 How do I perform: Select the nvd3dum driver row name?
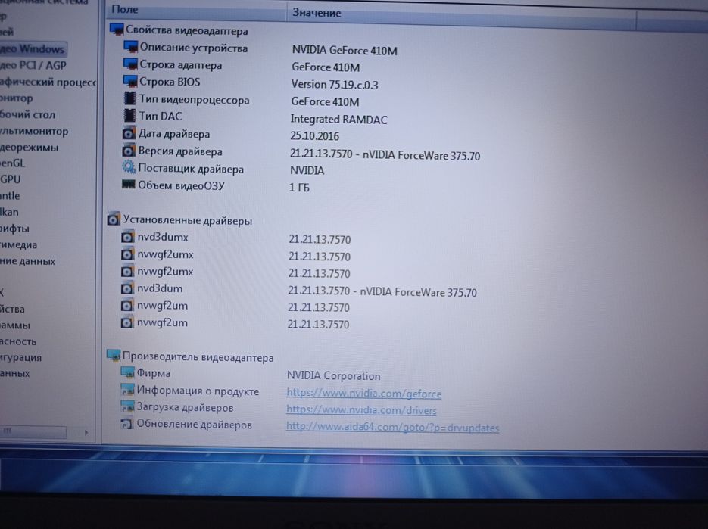click(x=160, y=288)
